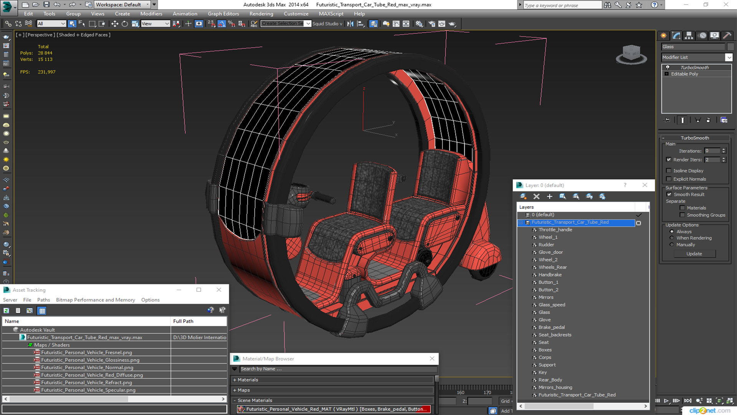Screen dimensions: 737x415
Task: Select When Rendering update option
Action: click(x=672, y=238)
